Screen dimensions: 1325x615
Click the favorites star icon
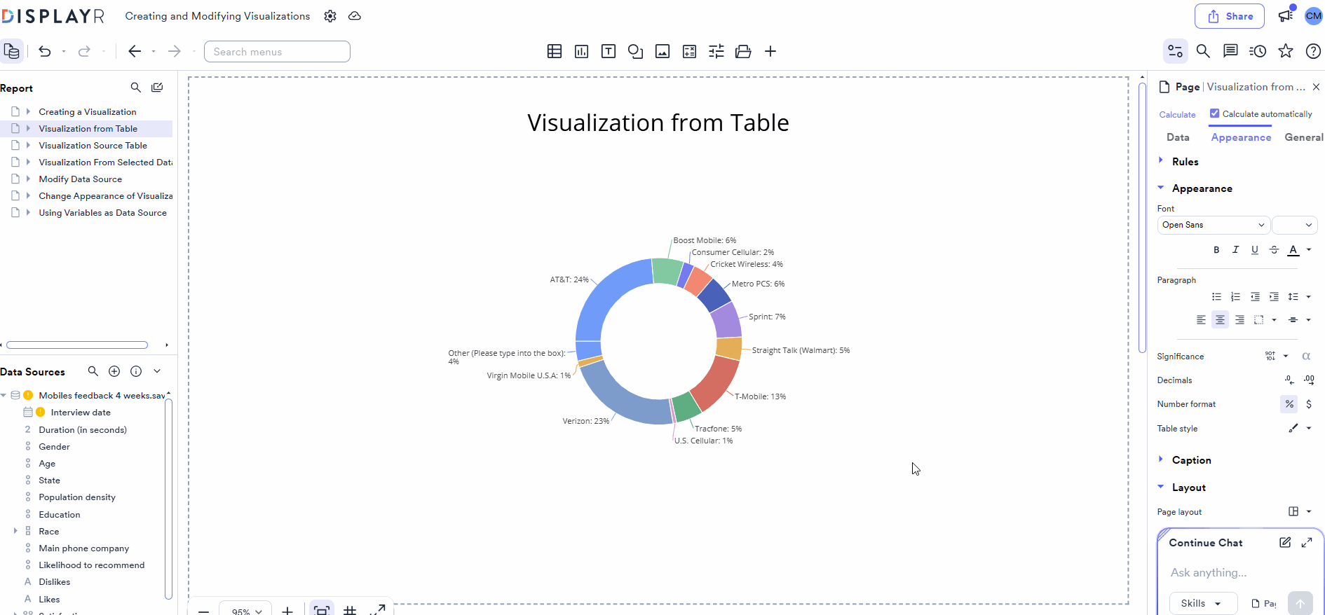pyautogui.click(x=1286, y=51)
